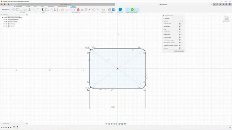Open the AUSWÄHLEN dropdown menu

(120, 12)
